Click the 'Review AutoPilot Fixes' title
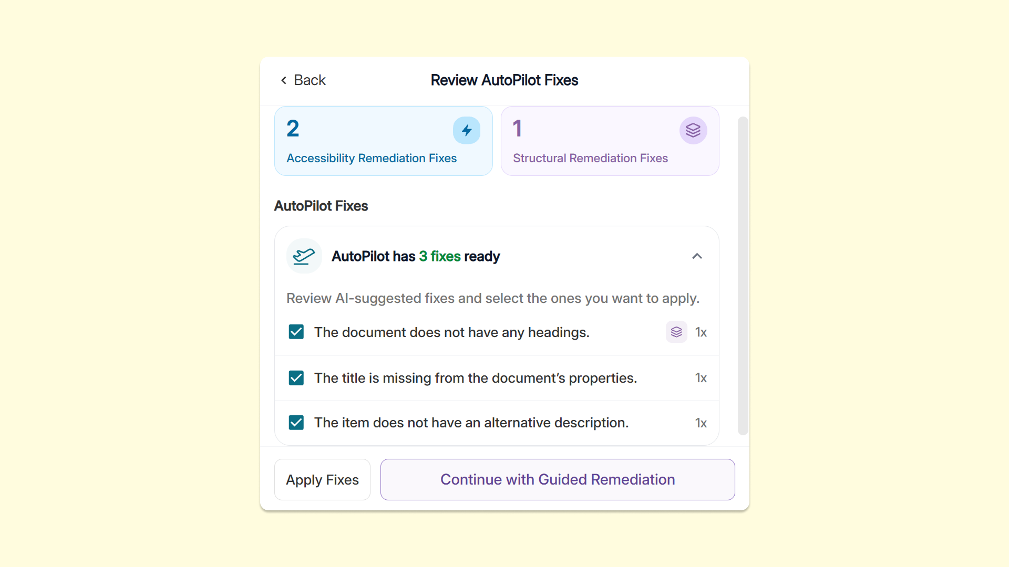Image resolution: width=1009 pixels, height=567 pixels. click(504, 80)
